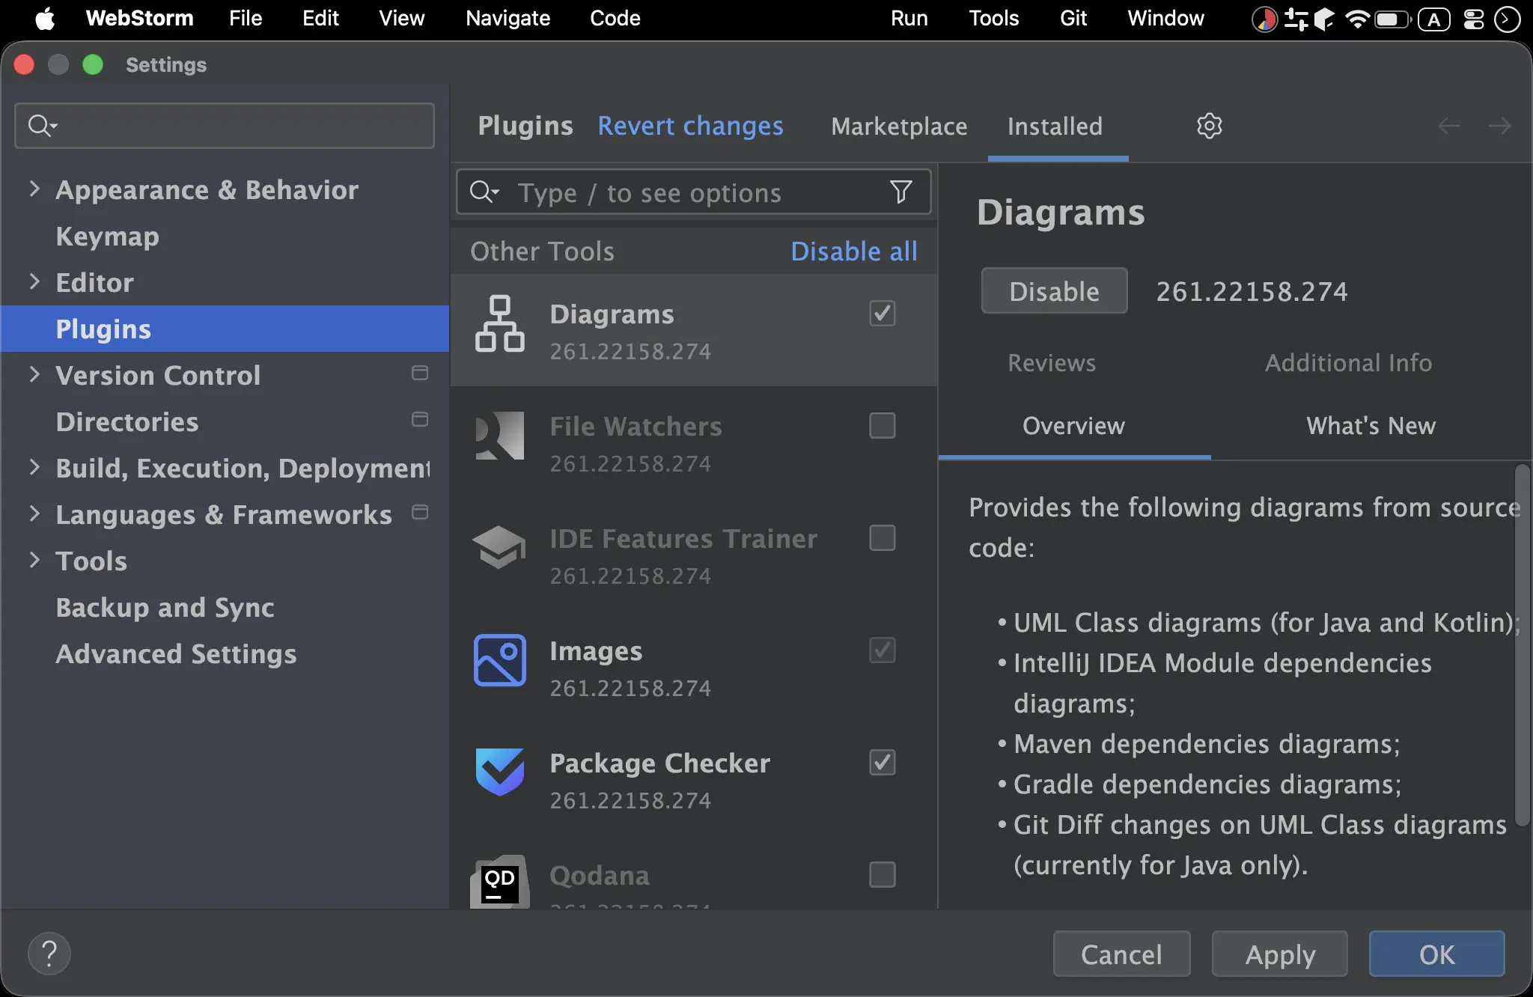
Task: Expand Build, Execution, Deployment section
Action: pos(34,467)
